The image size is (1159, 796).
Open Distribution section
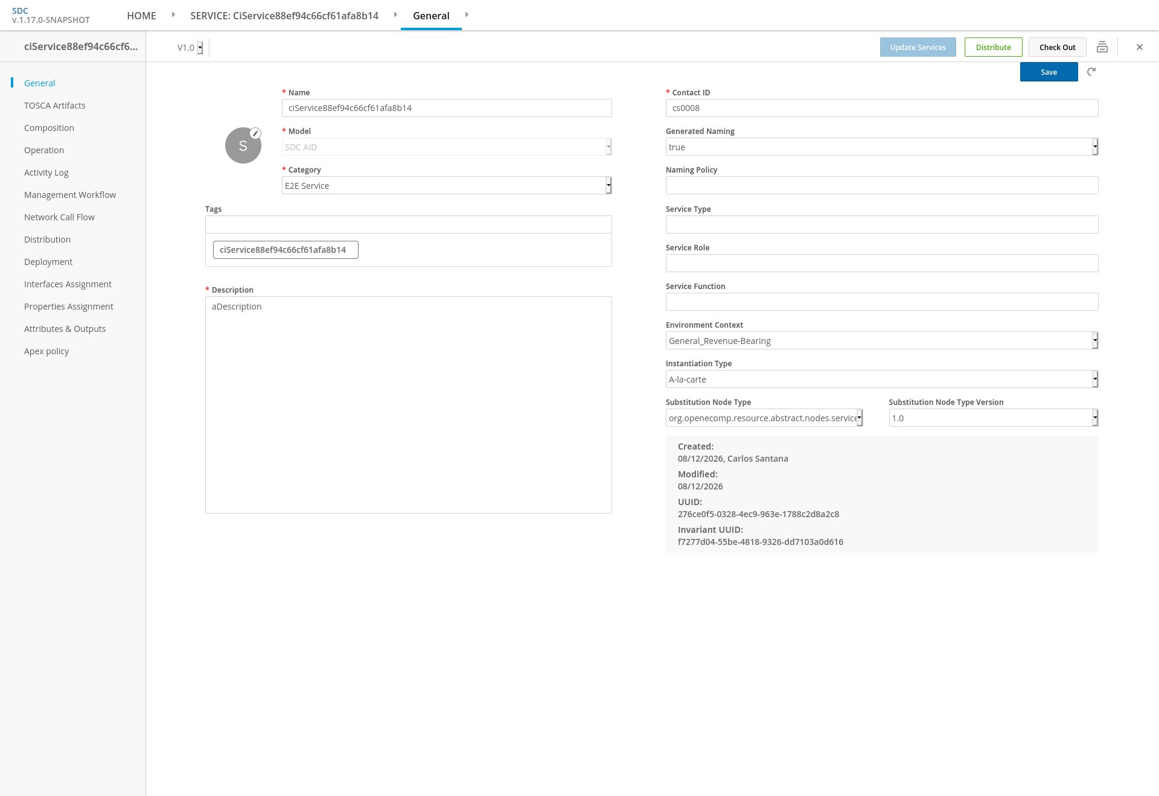(47, 240)
